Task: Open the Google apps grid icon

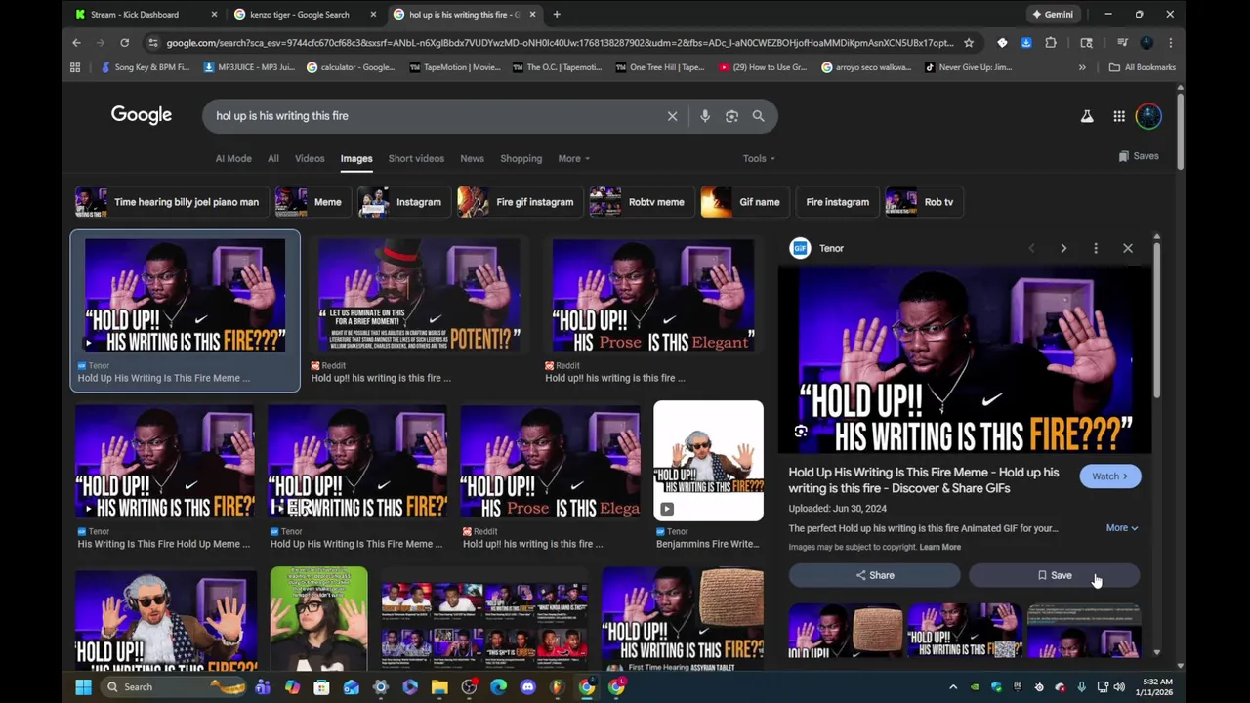Action: click(1119, 116)
